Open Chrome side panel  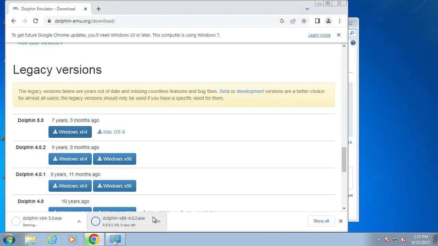(318, 21)
